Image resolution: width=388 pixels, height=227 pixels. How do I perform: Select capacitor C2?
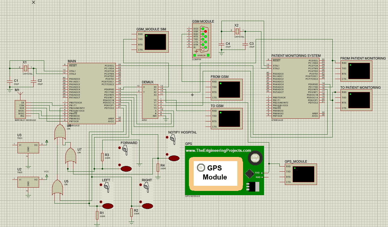(x=33, y=81)
